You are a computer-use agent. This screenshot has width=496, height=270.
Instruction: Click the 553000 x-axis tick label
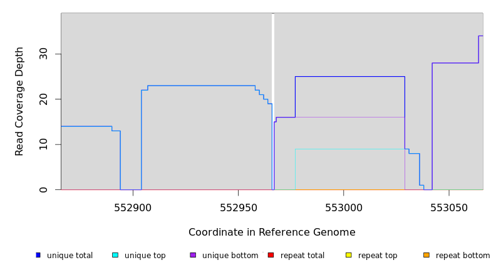(344, 207)
